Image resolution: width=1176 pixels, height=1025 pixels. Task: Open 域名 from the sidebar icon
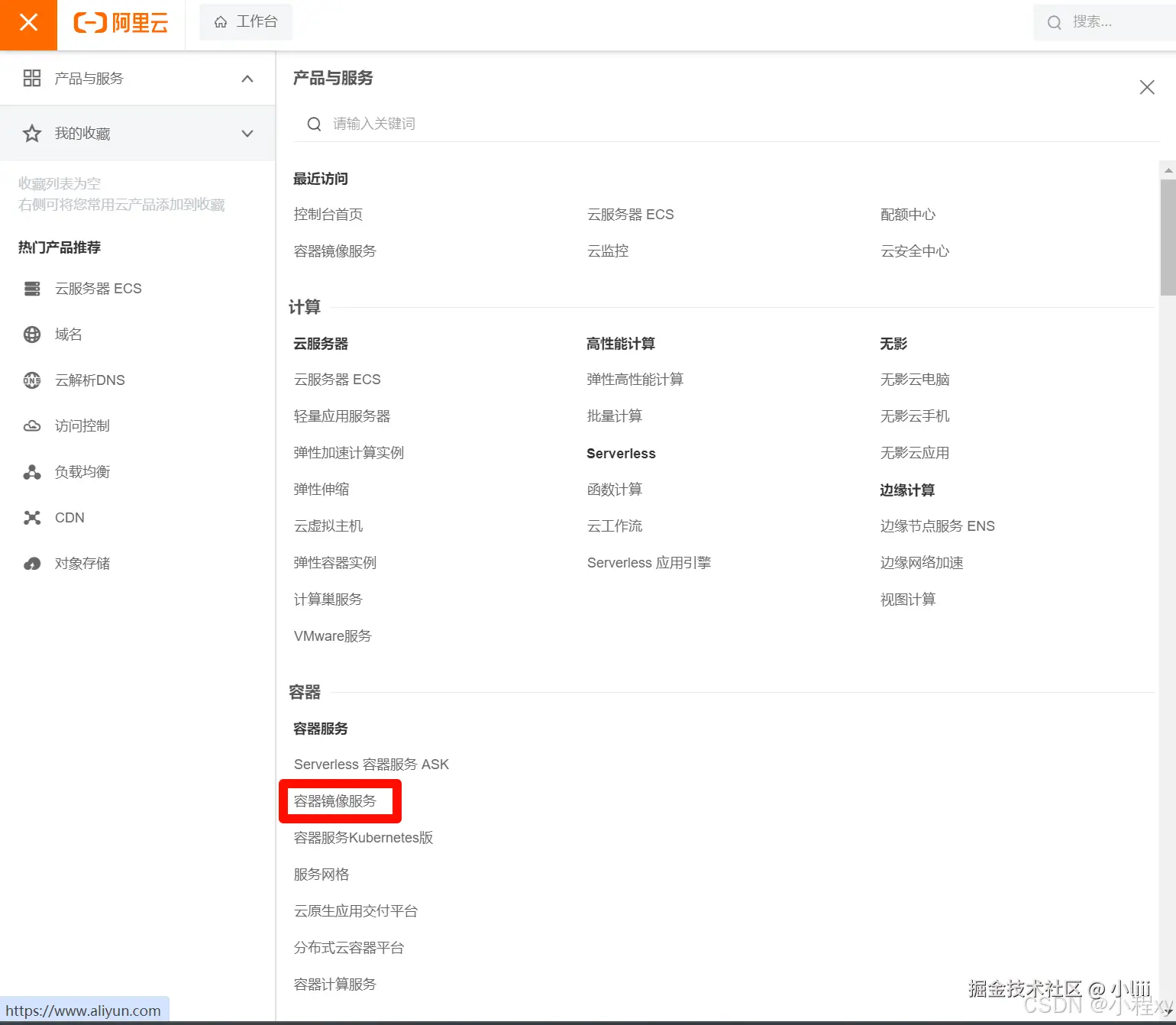pyautogui.click(x=31, y=334)
